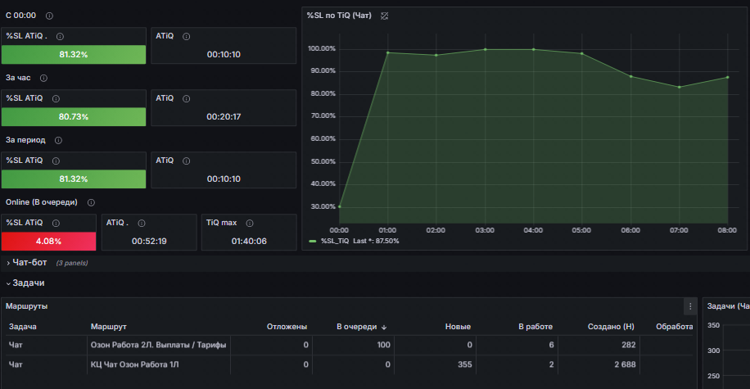The image size is (750, 389).
Task: Click the green 80.73% gauge
Action: click(x=74, y=117)
